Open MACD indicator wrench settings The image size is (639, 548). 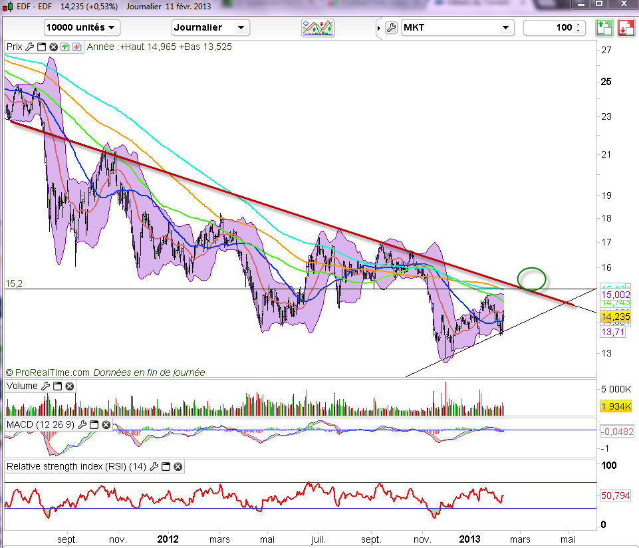click(x=83, y=424)
